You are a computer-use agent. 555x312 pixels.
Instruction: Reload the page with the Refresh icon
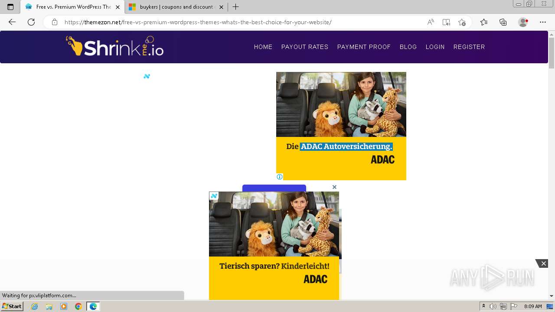(31, 22)
